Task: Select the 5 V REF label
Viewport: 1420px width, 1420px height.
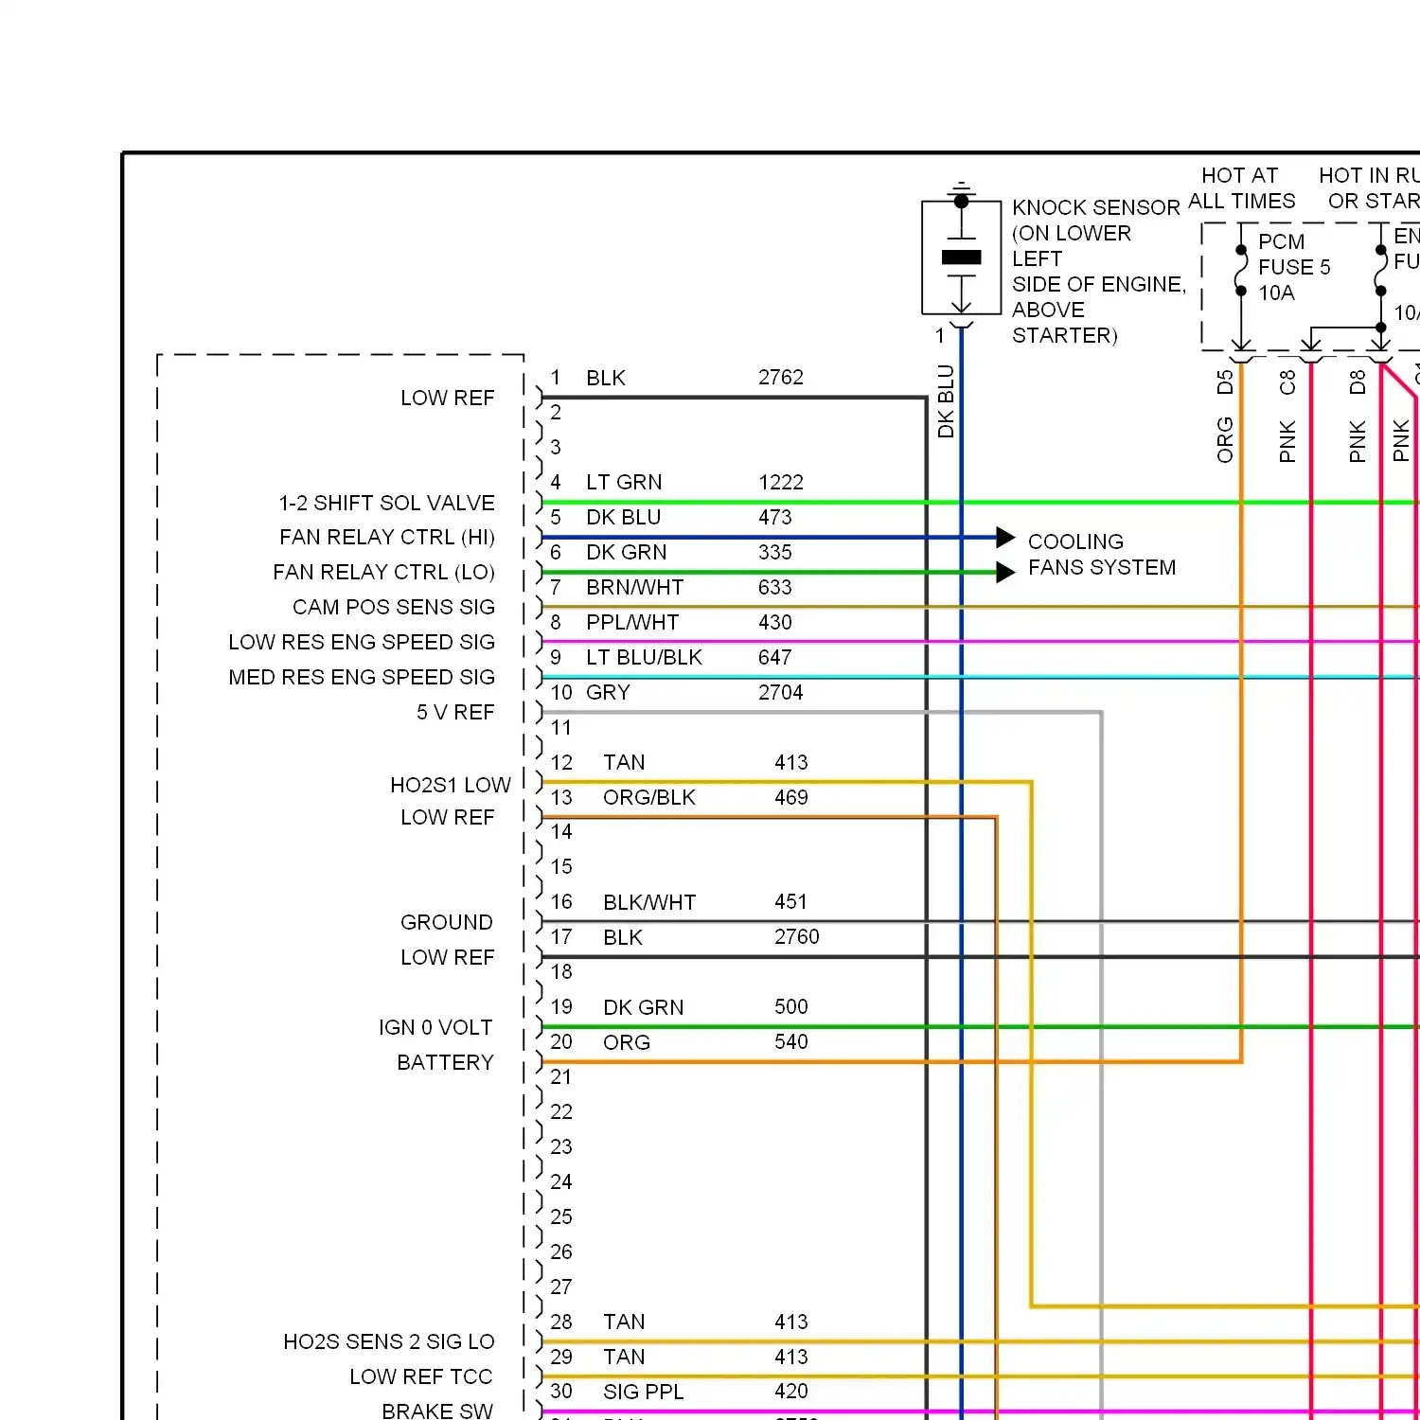Action: point(454,712)
